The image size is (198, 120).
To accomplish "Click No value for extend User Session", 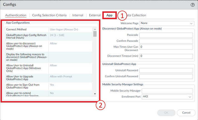I will pyautogui.click(x=52, y=93).
